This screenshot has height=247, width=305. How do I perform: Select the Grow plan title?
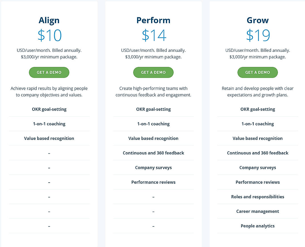coord(257,20)
